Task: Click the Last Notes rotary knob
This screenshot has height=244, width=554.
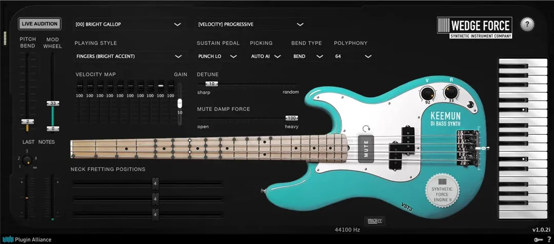Action: (x=27, y=160)
